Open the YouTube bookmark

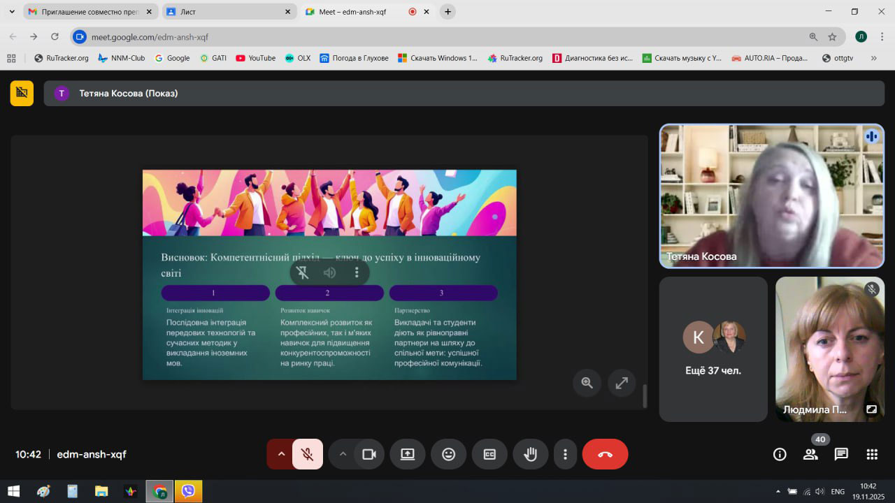(x=256, y=58)
